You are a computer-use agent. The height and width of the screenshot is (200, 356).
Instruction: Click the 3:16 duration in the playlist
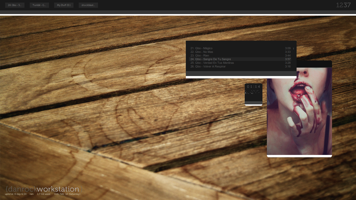[x=288, y=66]
